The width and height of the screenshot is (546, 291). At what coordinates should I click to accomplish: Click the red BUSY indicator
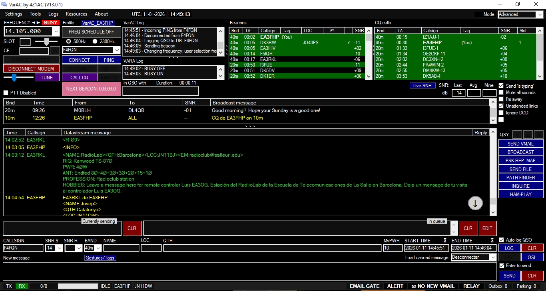coord(50,23)
